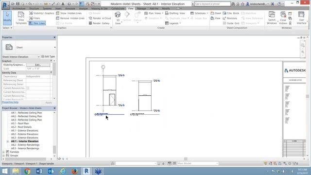This screenshot has width=311, height=175.
Task: Select A5.1 - Roof Plan sheet
Action: coord(20,123)
